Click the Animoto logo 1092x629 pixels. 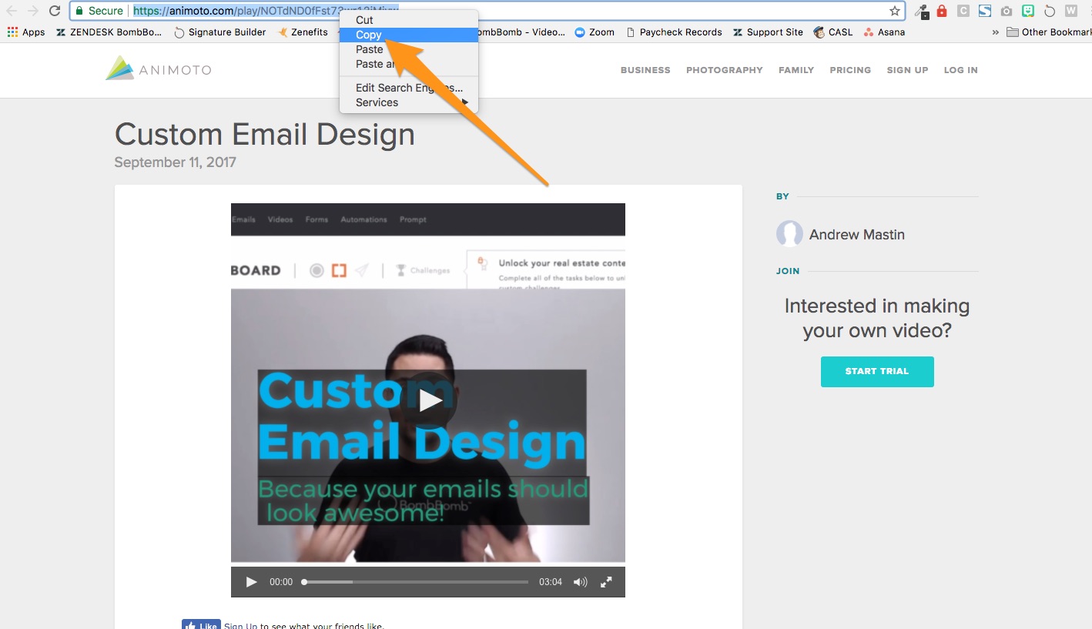tap(159, 69)
